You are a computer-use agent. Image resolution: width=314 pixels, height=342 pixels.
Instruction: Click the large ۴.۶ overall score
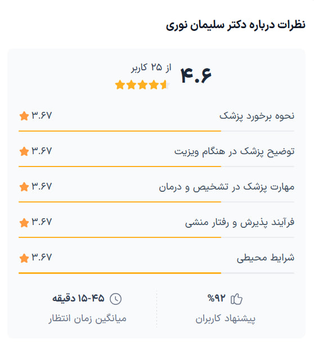point(196,75)
